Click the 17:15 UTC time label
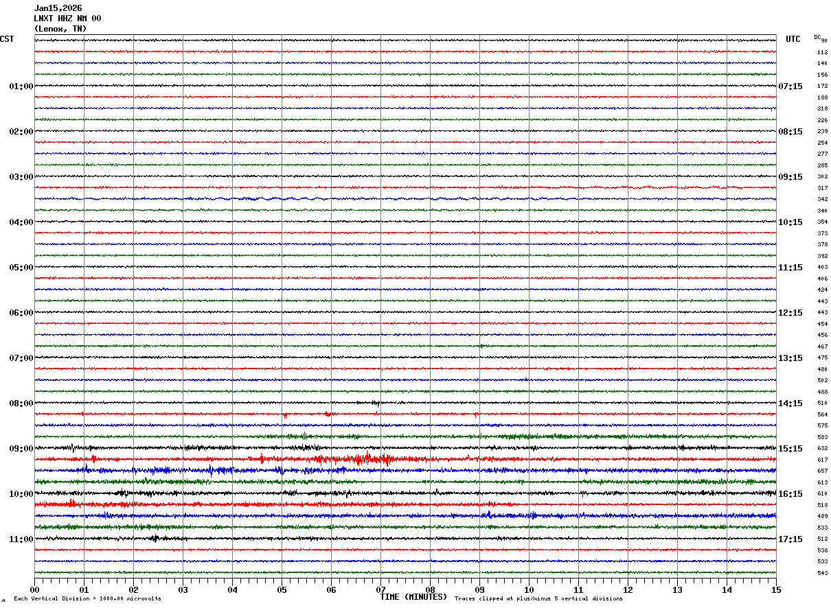The width and height of the screenshot is (831, 608). coord(790,539)
